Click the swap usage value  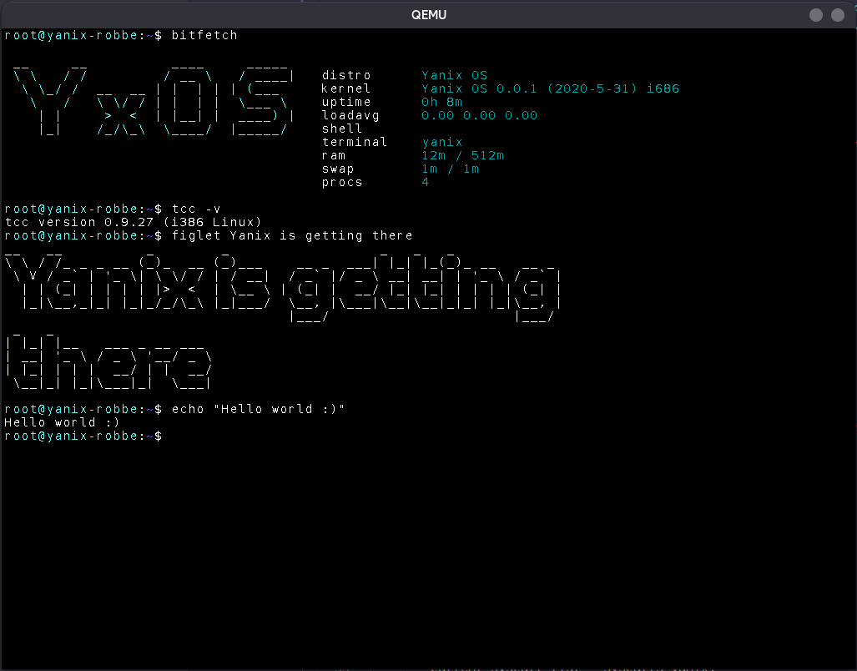coord(449,169)
